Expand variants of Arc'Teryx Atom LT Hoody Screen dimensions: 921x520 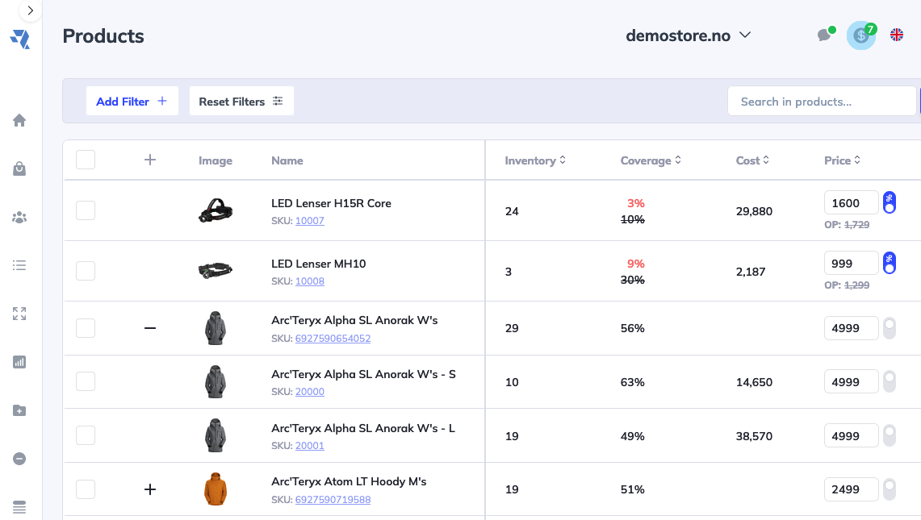[x=149, y=489]
